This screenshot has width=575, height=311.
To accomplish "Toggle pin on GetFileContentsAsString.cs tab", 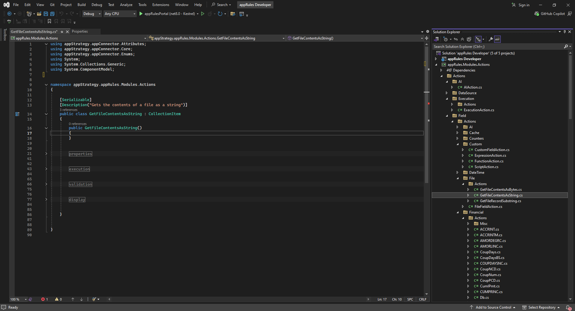I will (x=62, y=32).
